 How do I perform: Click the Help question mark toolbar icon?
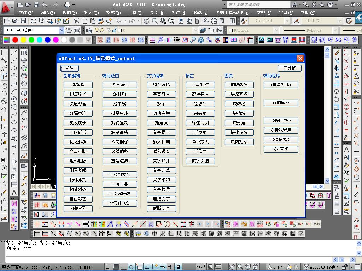[x=232, y=21]
